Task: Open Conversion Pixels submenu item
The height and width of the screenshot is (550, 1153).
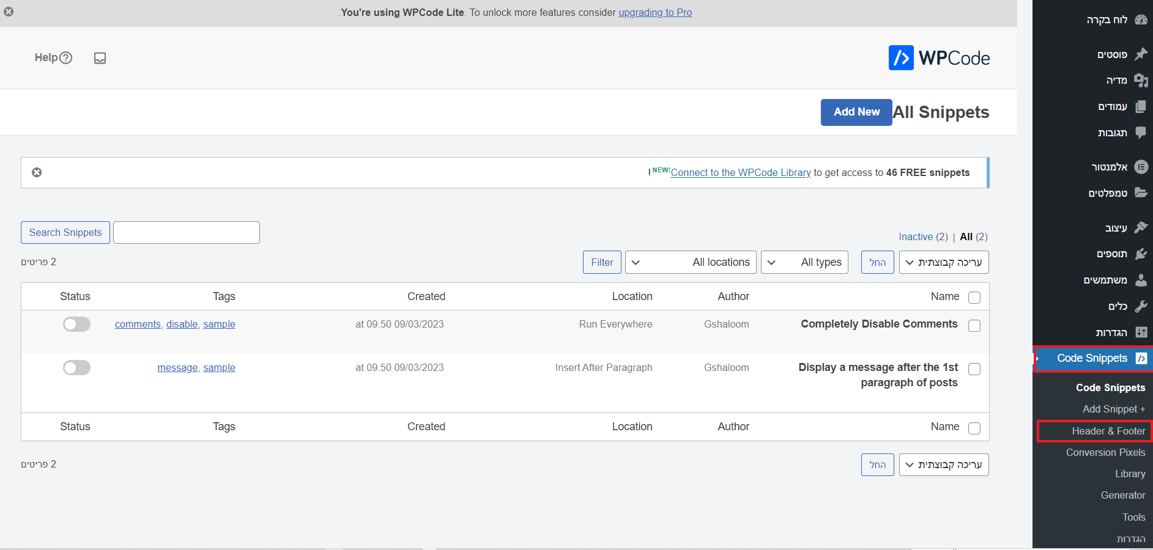Action: point(1105,452)
